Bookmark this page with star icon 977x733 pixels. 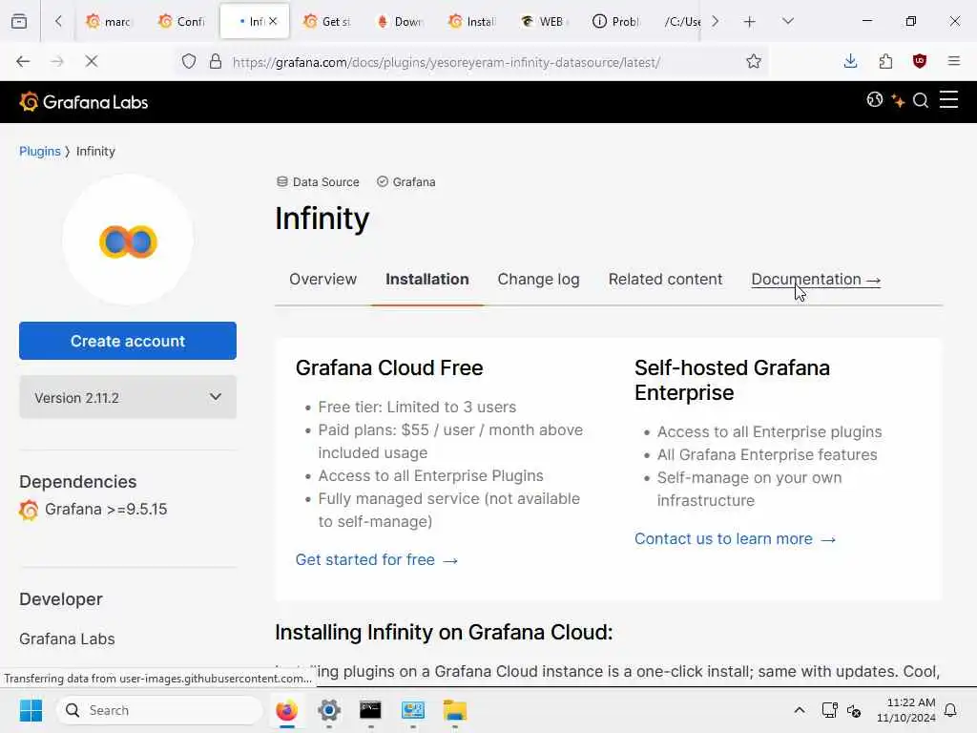click(754, 61)
